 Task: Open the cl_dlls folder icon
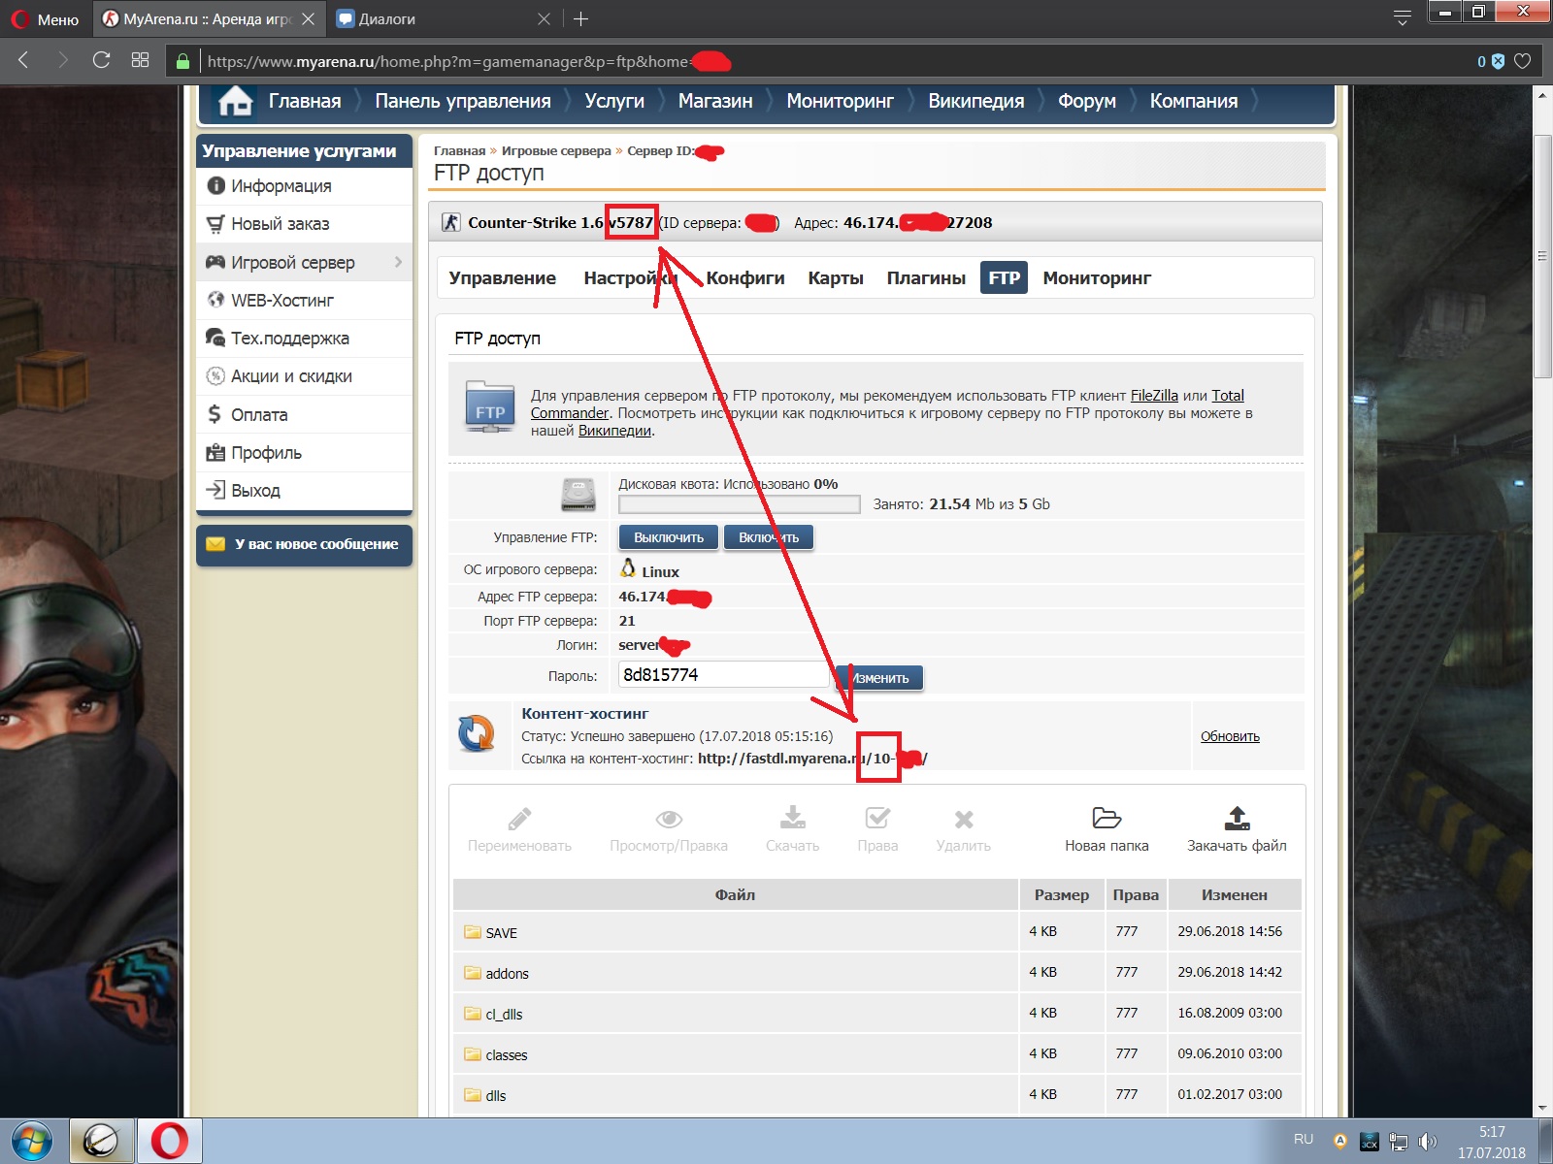pyautogui.click(x=473, y=1014)
